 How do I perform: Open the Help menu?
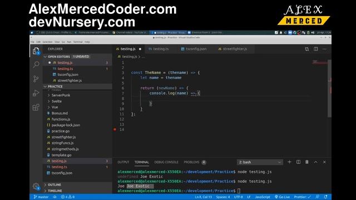[87, 42]
